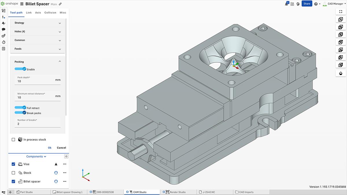Check the In process stock checkbox
This screenshot has height=195, width=347.
point(13,140)
